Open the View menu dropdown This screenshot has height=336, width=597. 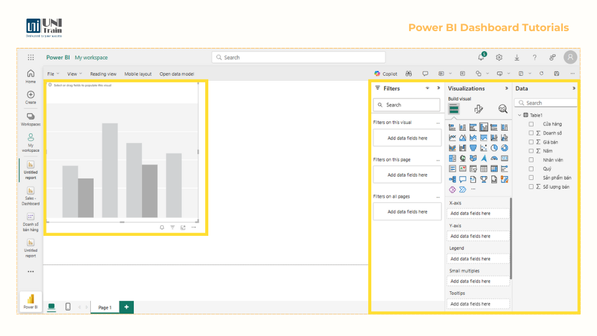coord(75,74)
